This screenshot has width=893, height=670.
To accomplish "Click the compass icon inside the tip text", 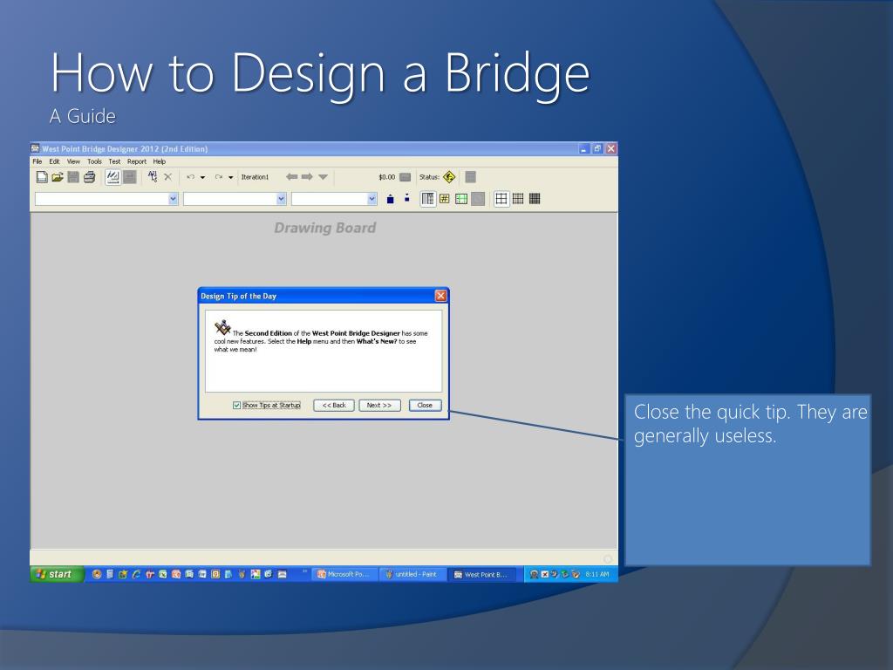I will click(222, 328).
